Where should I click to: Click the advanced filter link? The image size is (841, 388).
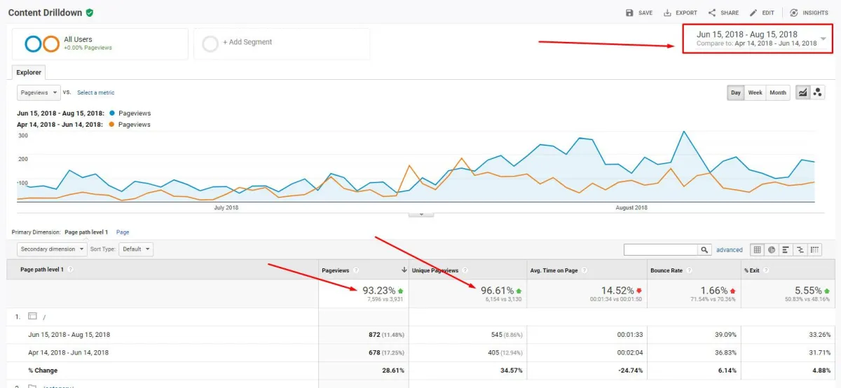[730, 250]
